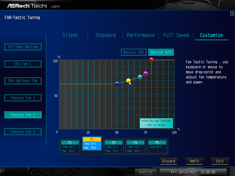Click the purple P4 drag-point
The height and width of the screenshot is (176, 235).
[146, 73]
